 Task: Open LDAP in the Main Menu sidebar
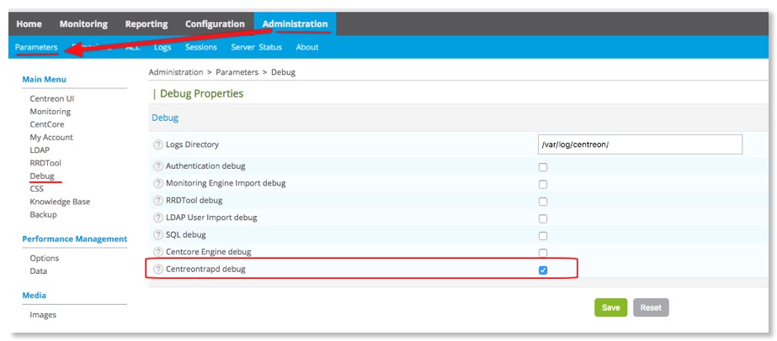coord(40,150)
